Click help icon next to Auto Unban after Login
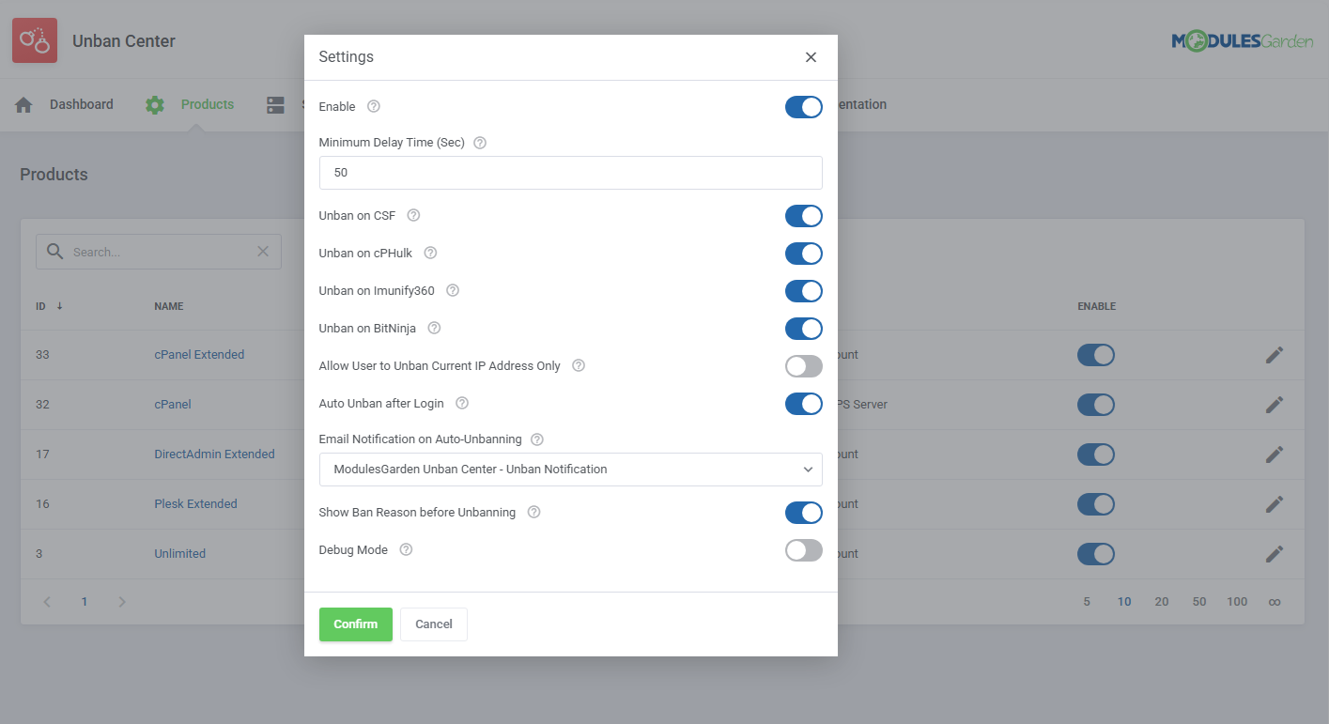1329x724 pixels. pos(462,404)
